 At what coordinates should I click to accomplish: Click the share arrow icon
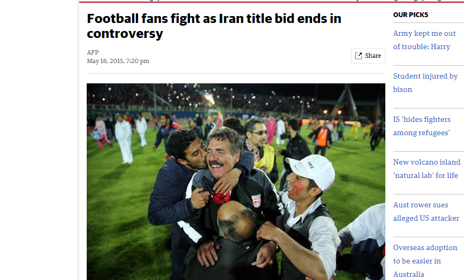pyautogui.click(x=359, y=56)
